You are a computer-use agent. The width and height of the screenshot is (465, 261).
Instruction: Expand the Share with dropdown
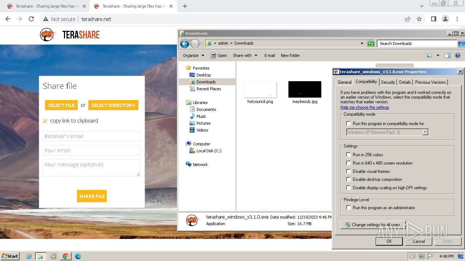pyautogui.click(x=245, y=55)
